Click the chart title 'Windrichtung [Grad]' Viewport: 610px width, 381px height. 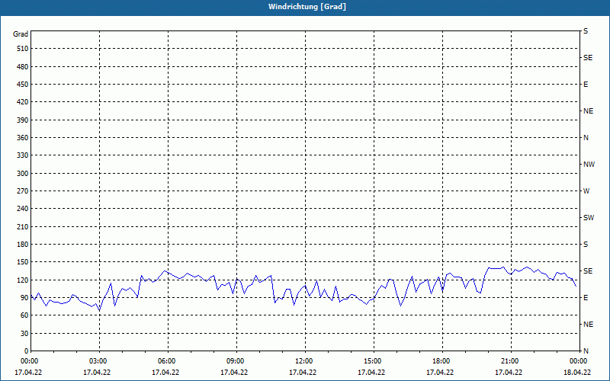307,7
